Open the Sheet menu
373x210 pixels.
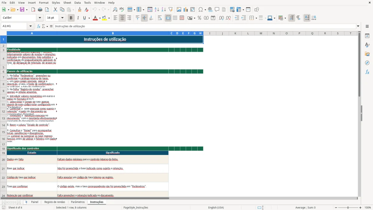[67, 2]
